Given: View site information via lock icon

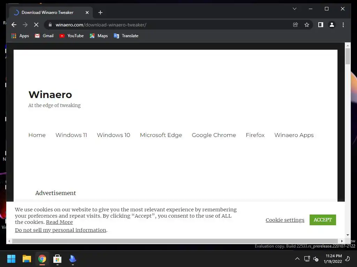Looking at the screenshot, I should click(50, 25).
